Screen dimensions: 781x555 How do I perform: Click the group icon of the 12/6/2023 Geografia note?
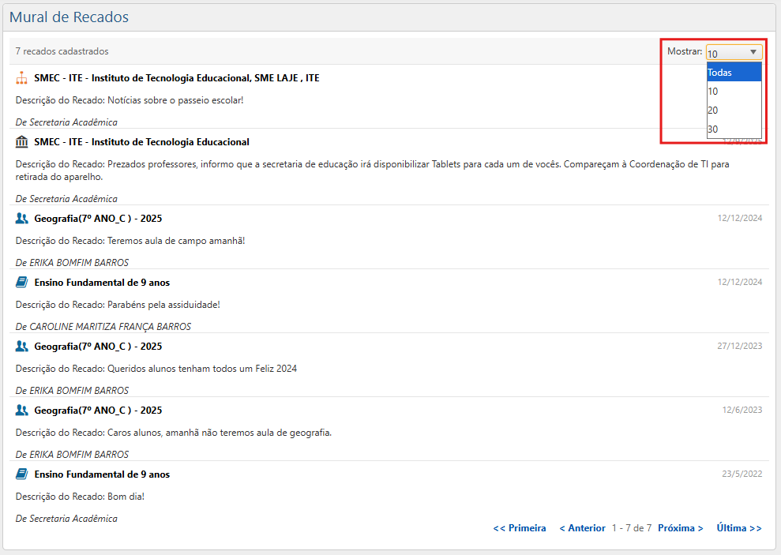click(21, 411)
